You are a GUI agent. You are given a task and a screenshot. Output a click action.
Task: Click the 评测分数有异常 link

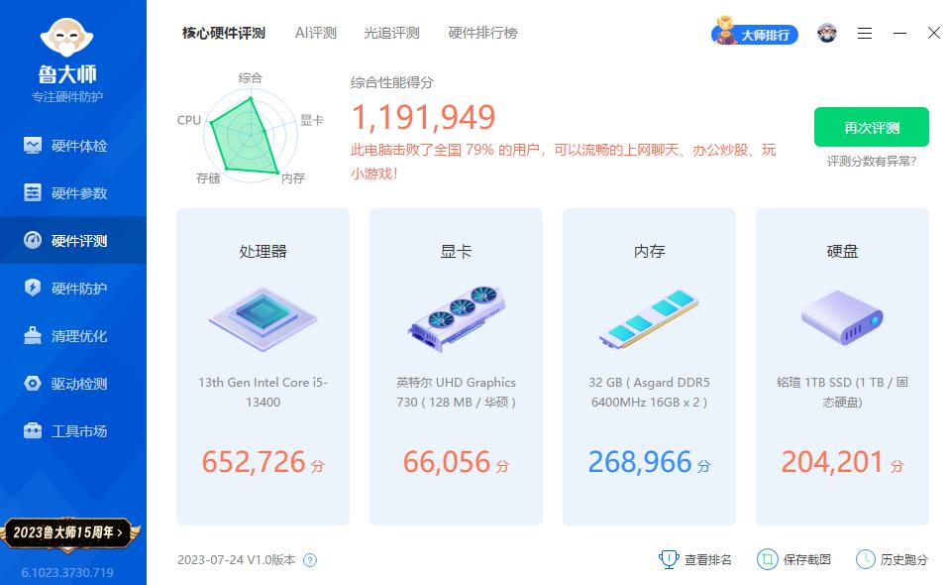point(871,160)
